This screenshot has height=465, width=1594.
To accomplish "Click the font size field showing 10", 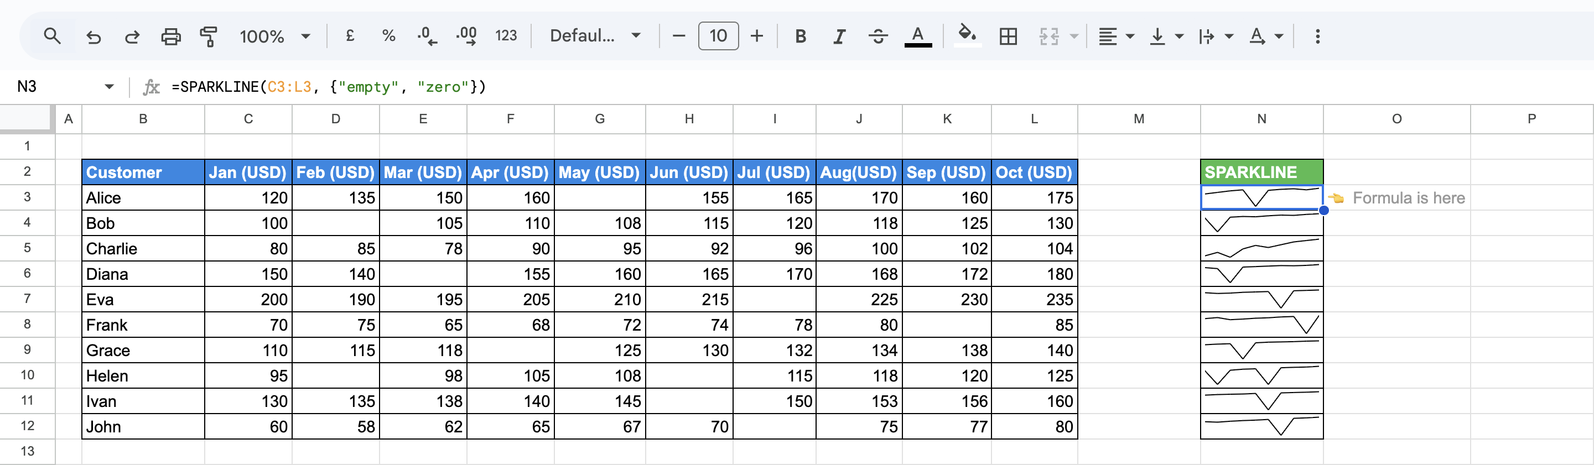I will 718,36.
